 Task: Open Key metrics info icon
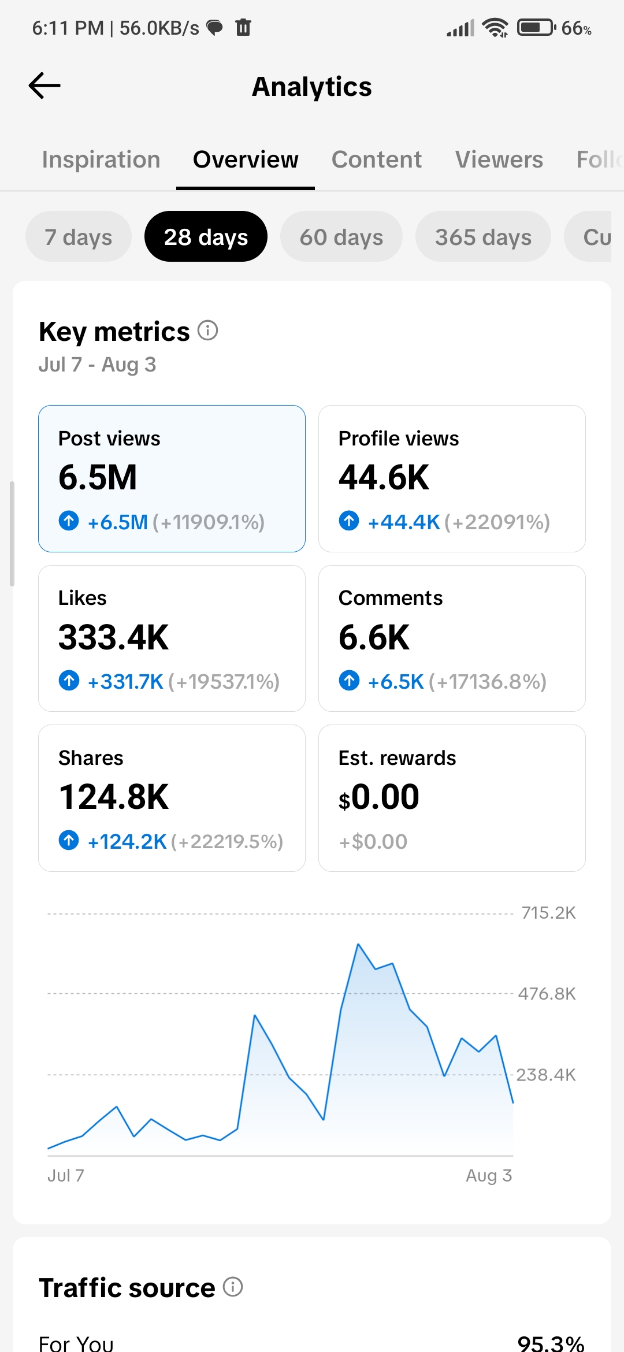point(208,330)
